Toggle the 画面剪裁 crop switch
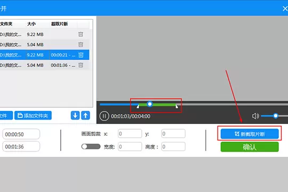This screenshot has height=192, width=288. [91, 147]
